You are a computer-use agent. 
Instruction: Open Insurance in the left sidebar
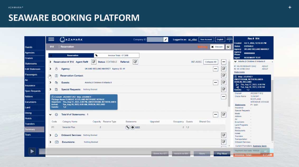pyautogui.click(x=30, y=85)
